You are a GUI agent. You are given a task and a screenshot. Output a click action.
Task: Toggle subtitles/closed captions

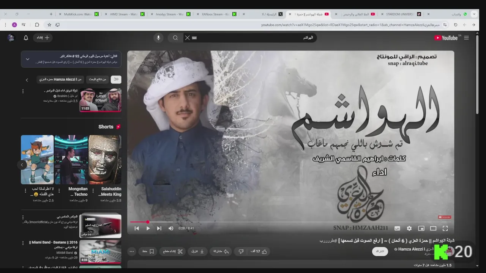click(397, 228)
